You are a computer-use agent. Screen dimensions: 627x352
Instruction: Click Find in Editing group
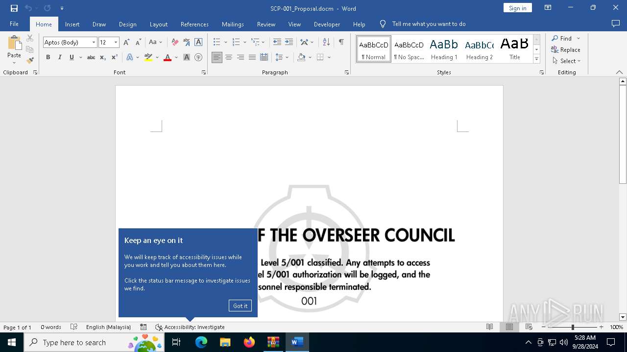(x=561, y=38)
